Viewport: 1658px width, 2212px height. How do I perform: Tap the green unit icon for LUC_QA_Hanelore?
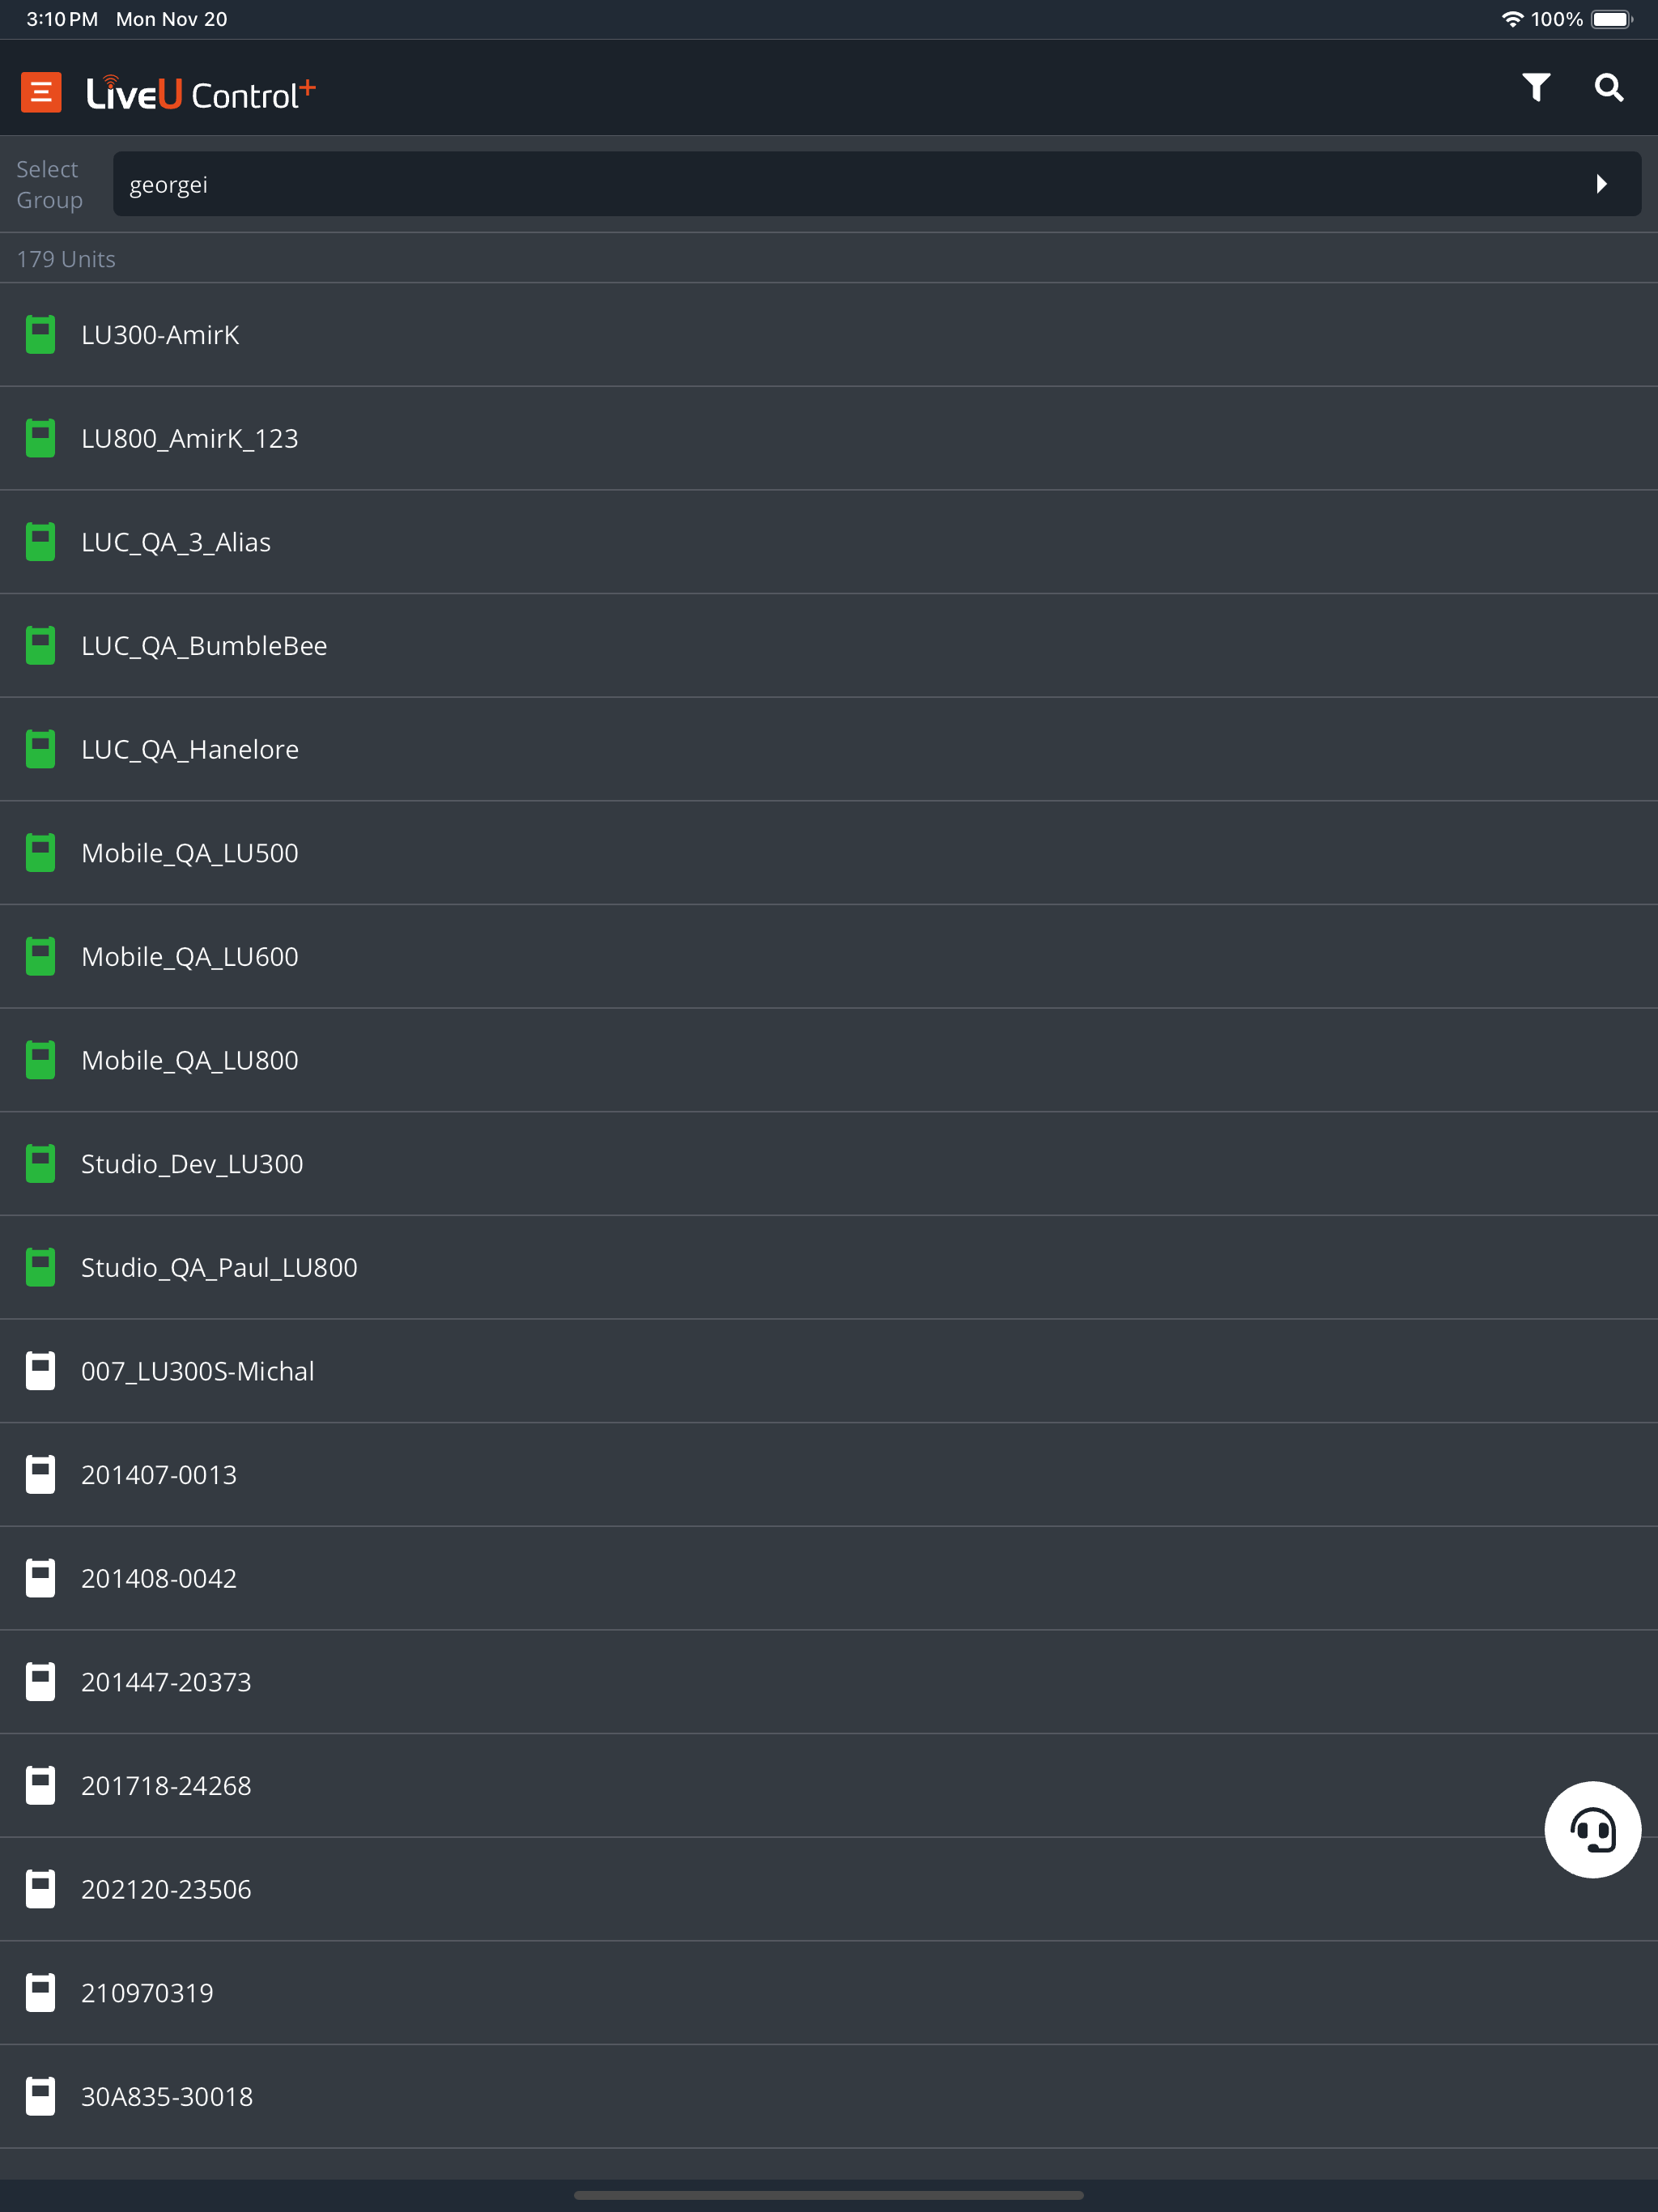coord(40,749)
